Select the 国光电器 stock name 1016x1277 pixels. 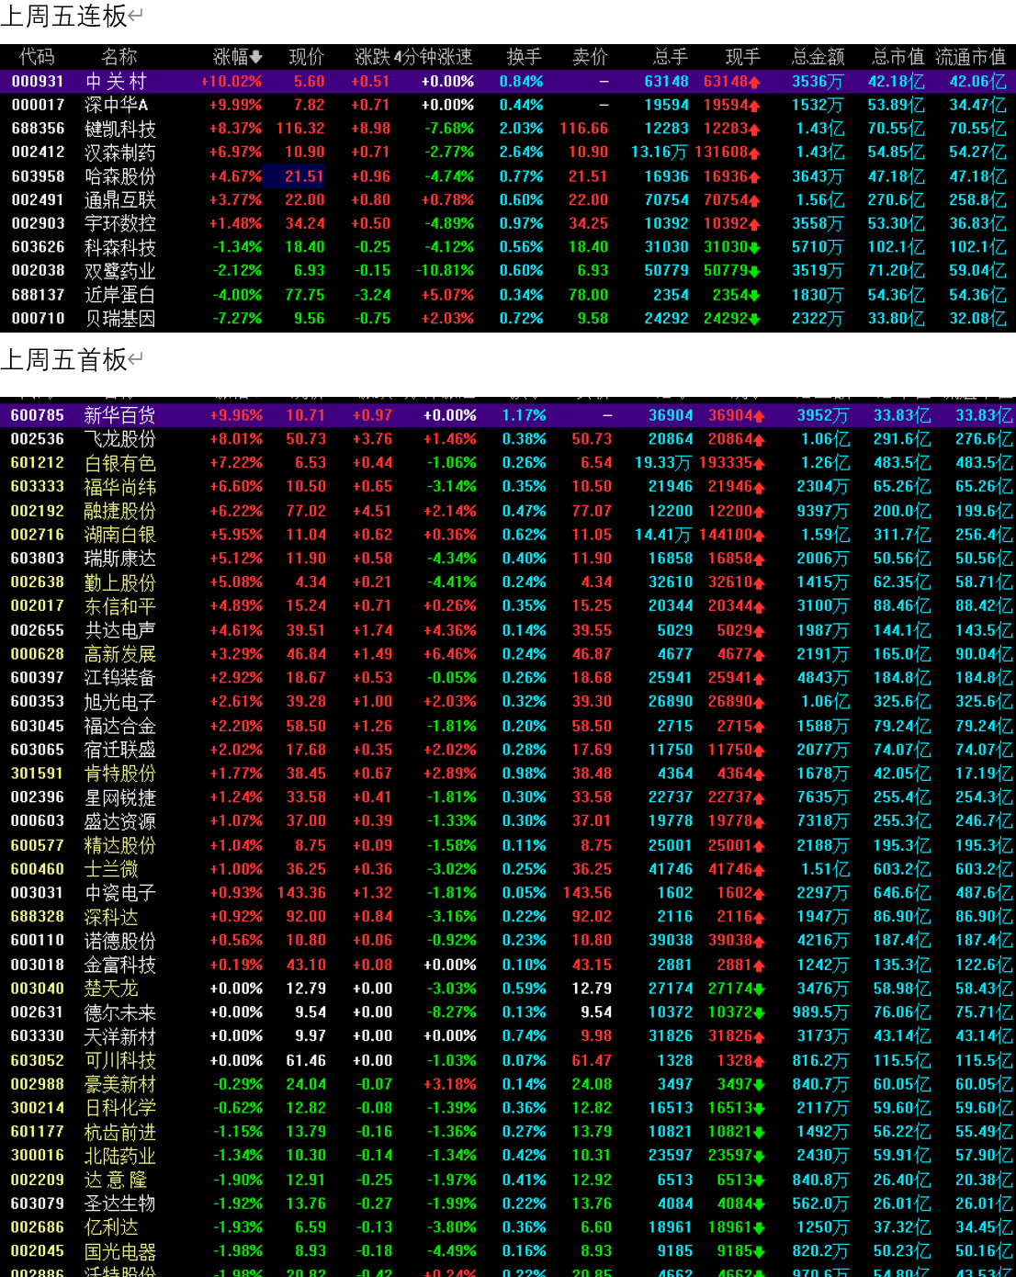[x=120, y=1251]
